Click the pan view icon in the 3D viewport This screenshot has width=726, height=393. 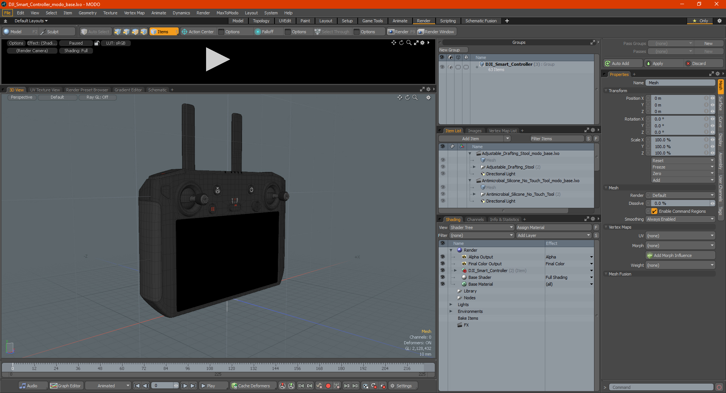[400, 97]
